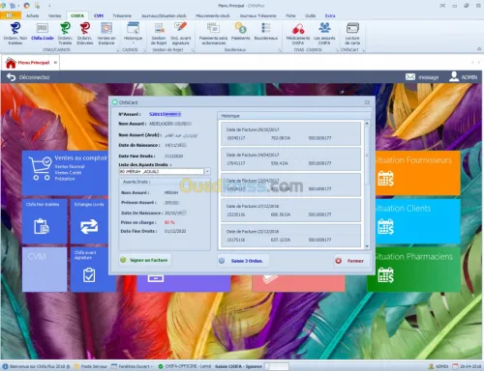The height and width of the screenshot is (371, 484).
Task: Open the Journaux Trésorerie ribbon tab
Action: pos(257,15)
